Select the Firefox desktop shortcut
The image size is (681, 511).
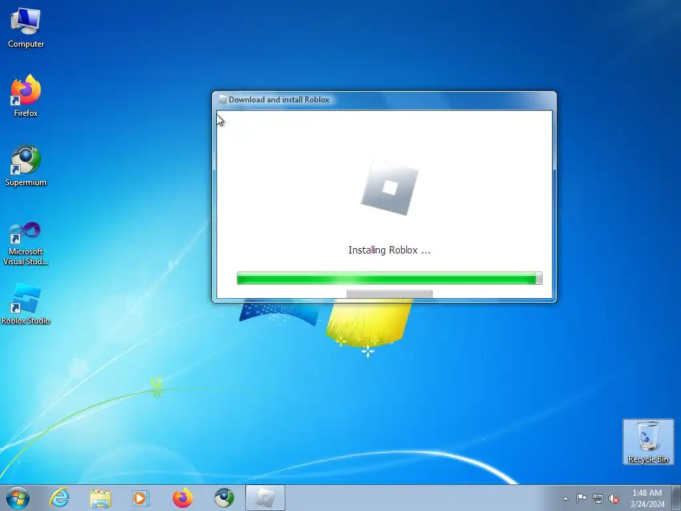26,96
